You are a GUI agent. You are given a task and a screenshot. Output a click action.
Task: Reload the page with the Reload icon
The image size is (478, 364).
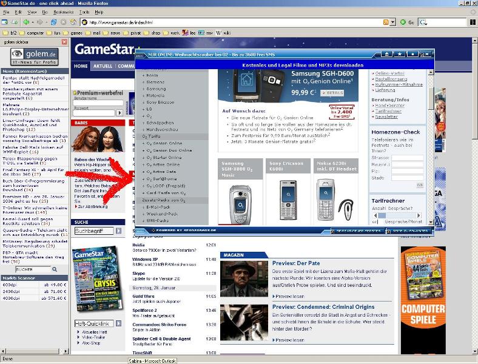53,22
